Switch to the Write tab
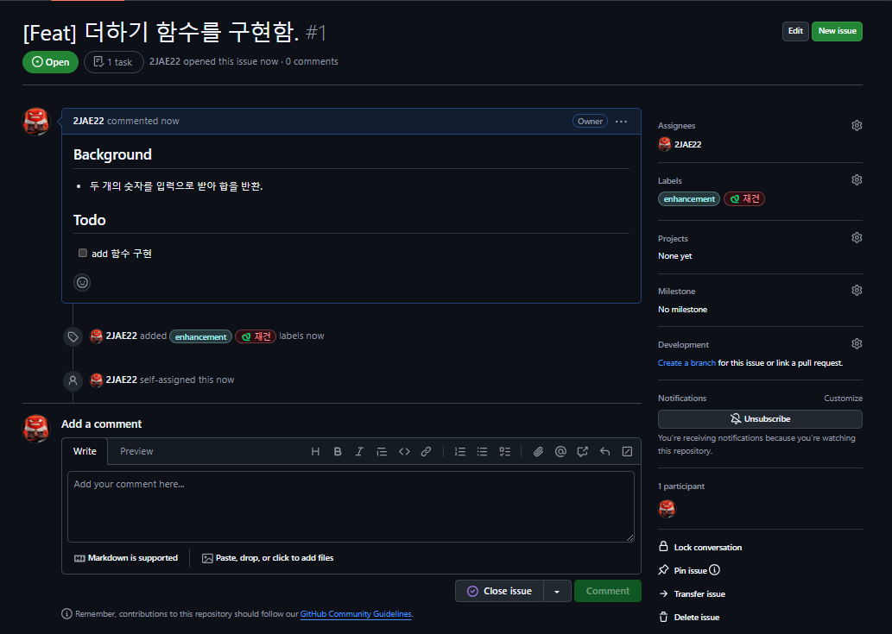The width and height of the screenshot is (892, 634). [x=85, y=452]
